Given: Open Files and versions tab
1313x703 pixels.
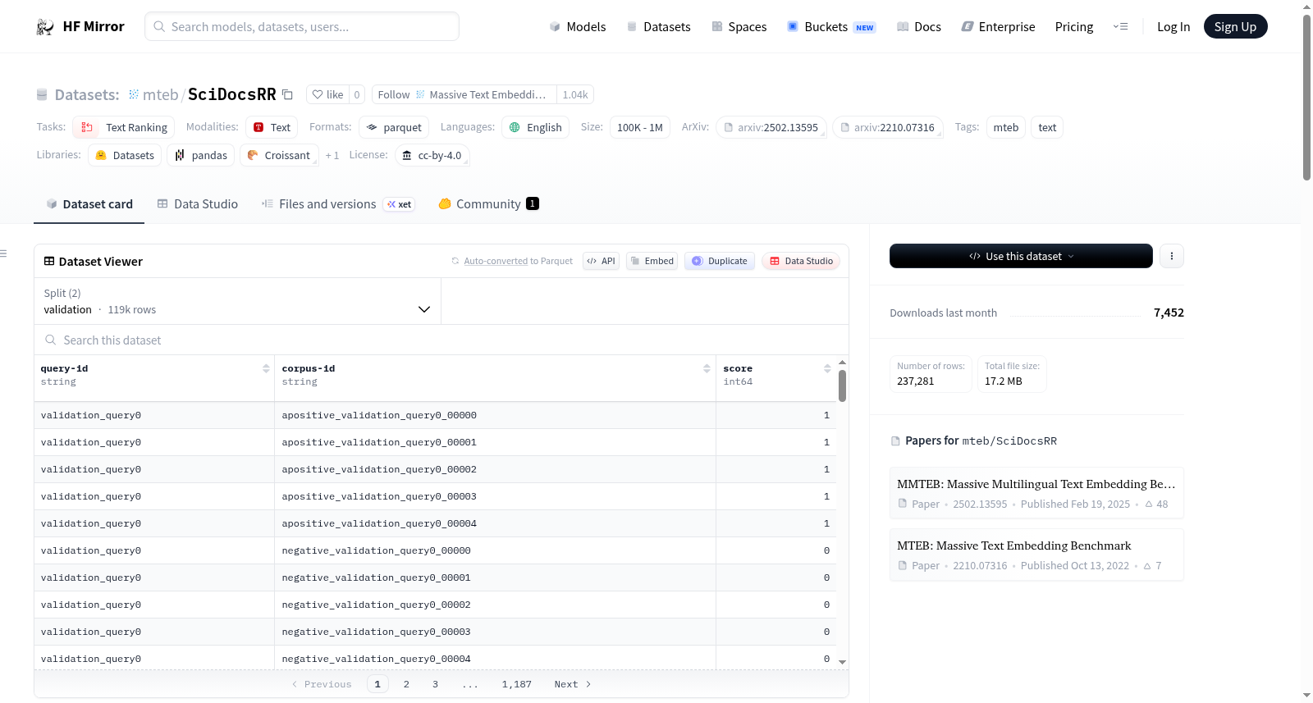Looking at the screenshot, I should coord(337,204).
